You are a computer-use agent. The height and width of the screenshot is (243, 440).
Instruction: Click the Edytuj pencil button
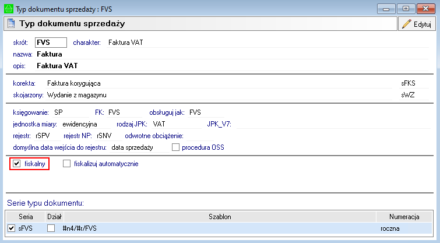(x=416, y=24)
